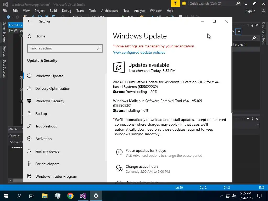The image size is (268, 201).
Task: Toggle the lower right panel's auto-hide pin
Action: (253, 119)
